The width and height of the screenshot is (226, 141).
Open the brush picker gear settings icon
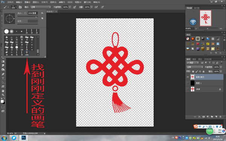coord(42,13)
